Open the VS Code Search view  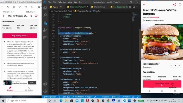pyautogui.click(x=45, y=15)
